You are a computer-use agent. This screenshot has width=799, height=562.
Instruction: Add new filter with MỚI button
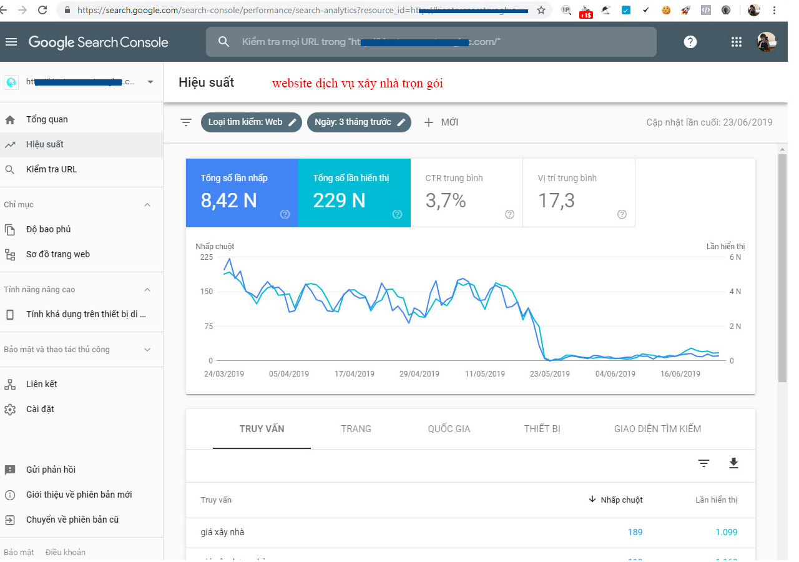click(x=441, y=122)
